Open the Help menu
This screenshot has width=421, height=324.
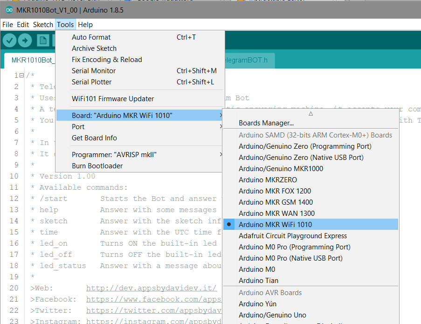[x=85, y=24]
